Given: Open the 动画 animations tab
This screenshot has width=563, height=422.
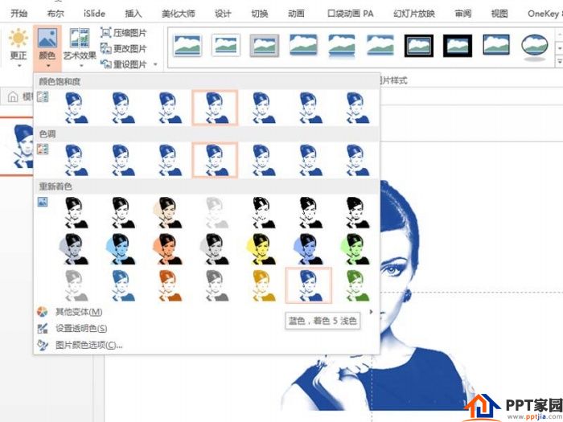Looking at the screenshot, I should pos(296,14).
